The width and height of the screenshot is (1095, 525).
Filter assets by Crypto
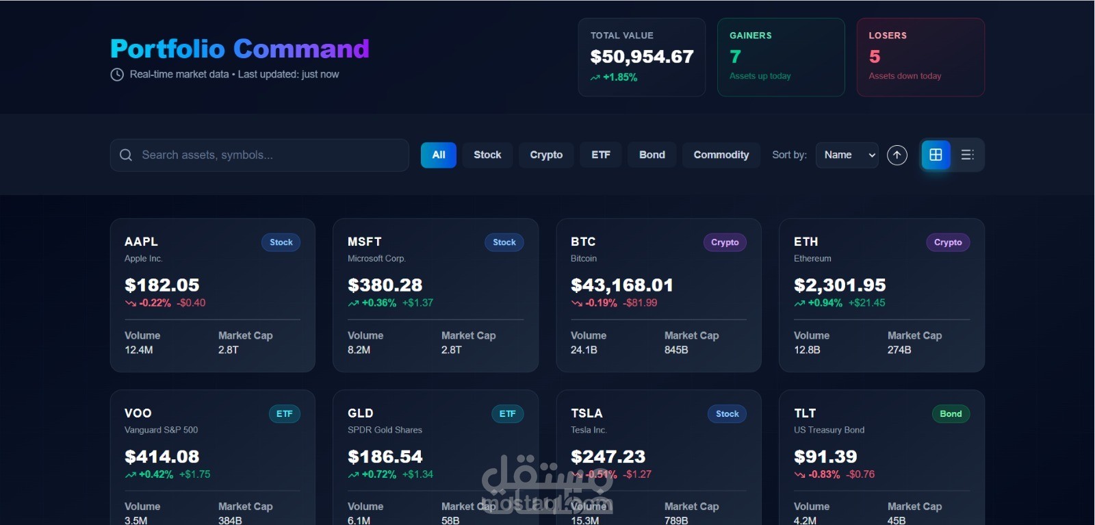(x=546, y=155)
